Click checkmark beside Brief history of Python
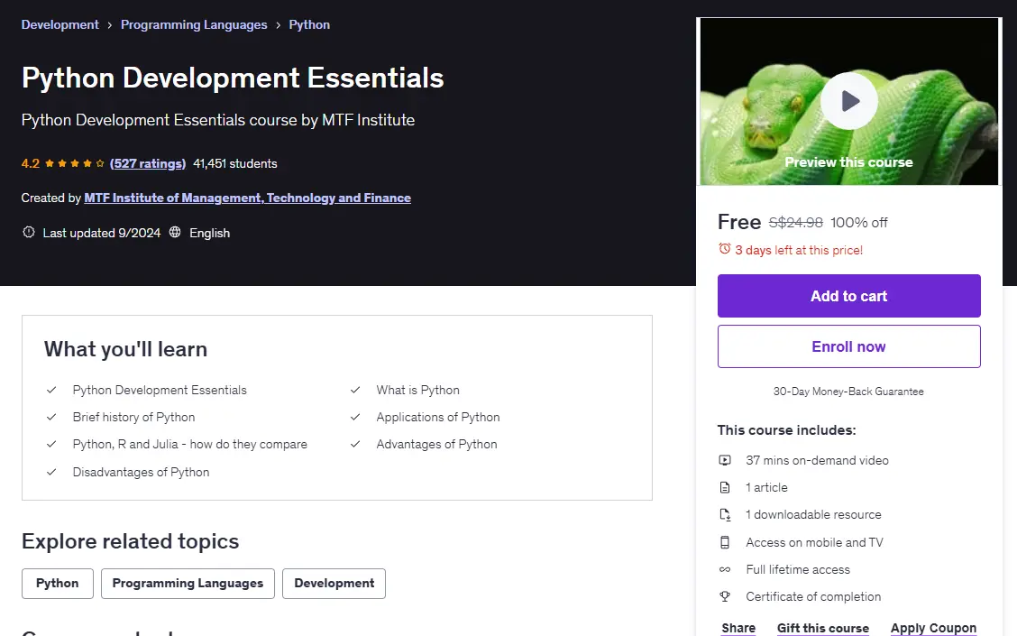The width and height of the screenshot is (1017, 636). coord(51,418)
